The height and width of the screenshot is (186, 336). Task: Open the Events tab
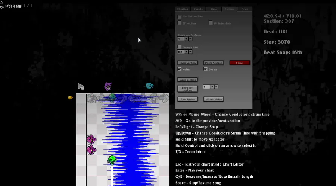198,9
